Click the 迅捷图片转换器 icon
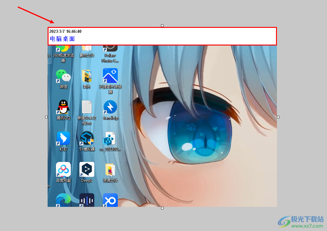Screen dimensions: 327x231 point(110,76)
